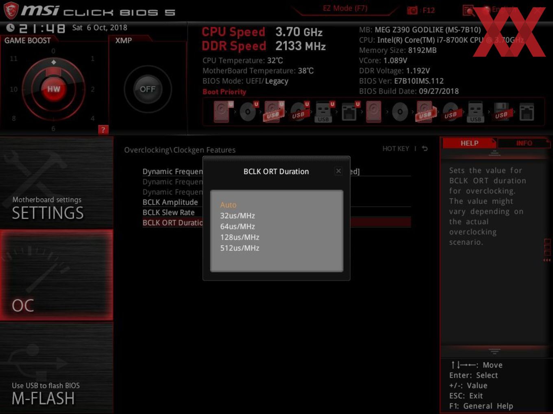The width and height of the screenshot is (553, 414).
Task: Click the clock icon beside the time
Action: coord(11,28)
